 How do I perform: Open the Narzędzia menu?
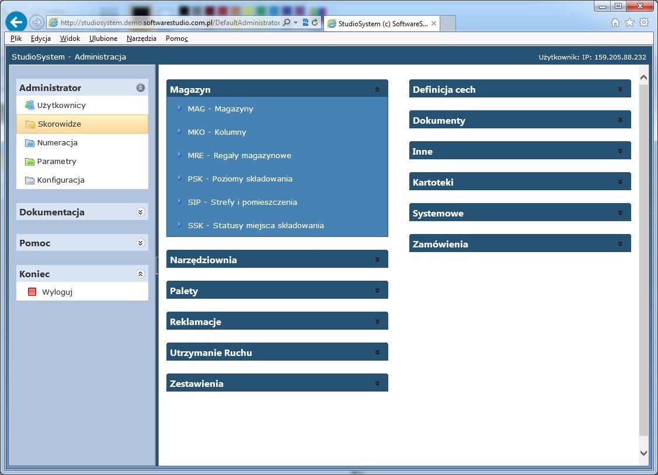tap(141, 39)
